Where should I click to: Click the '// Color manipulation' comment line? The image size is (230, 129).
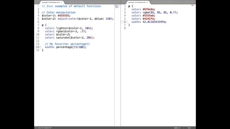click(x=59, y=13)
